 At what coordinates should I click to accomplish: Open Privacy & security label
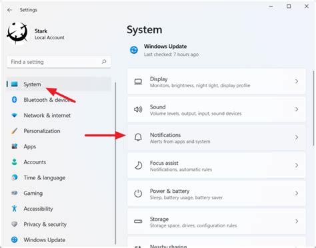pyautogui.click(x=45, y=224)
